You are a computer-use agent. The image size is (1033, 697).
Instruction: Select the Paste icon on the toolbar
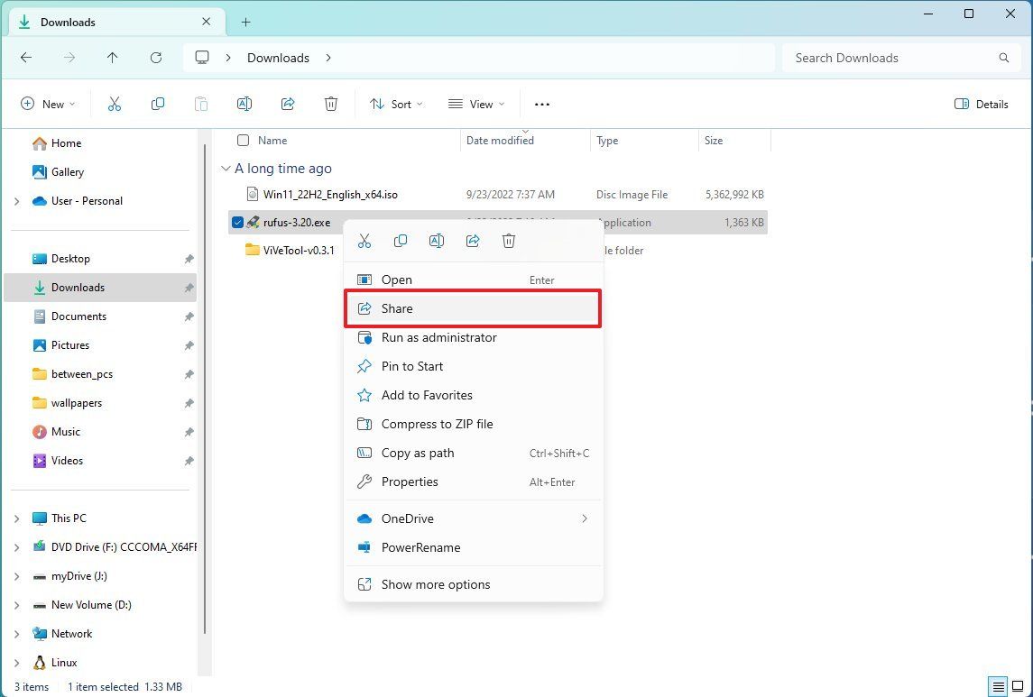click(201, 104)
